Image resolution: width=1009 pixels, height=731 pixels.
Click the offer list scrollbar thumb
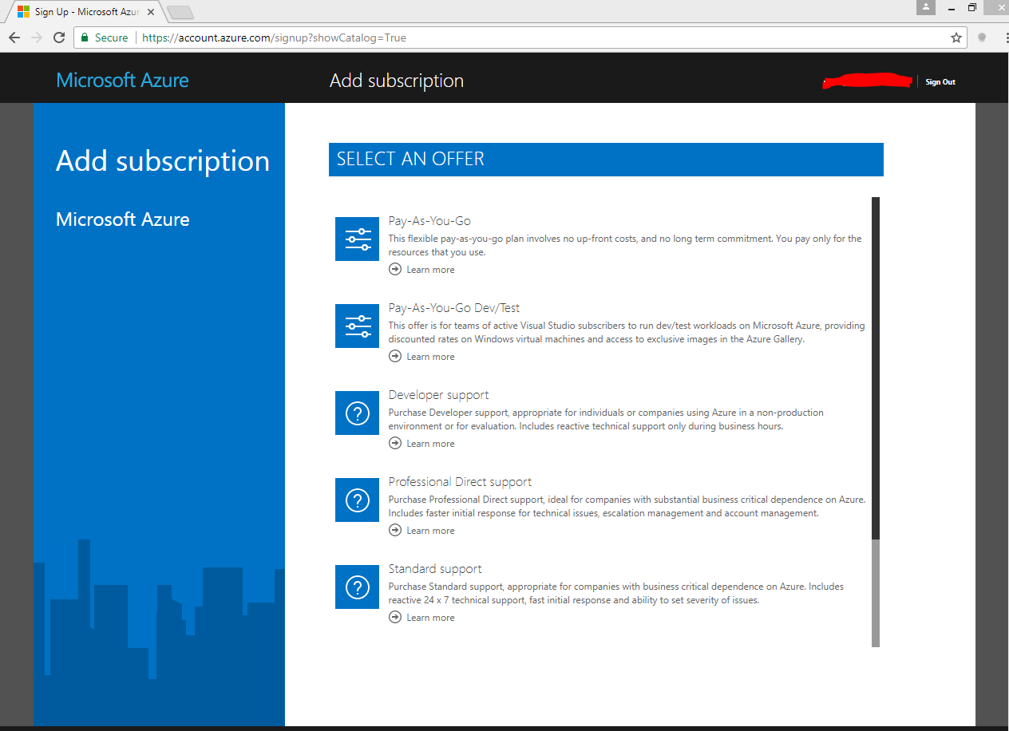pyautogui.click(x=876, y=369)
